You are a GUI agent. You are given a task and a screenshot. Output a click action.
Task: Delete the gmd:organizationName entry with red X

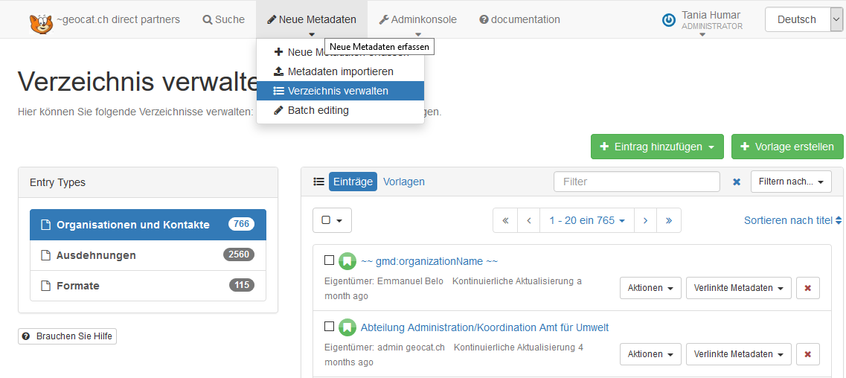808,288
